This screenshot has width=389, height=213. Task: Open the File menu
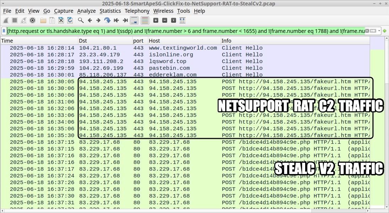tap(7, 11)
